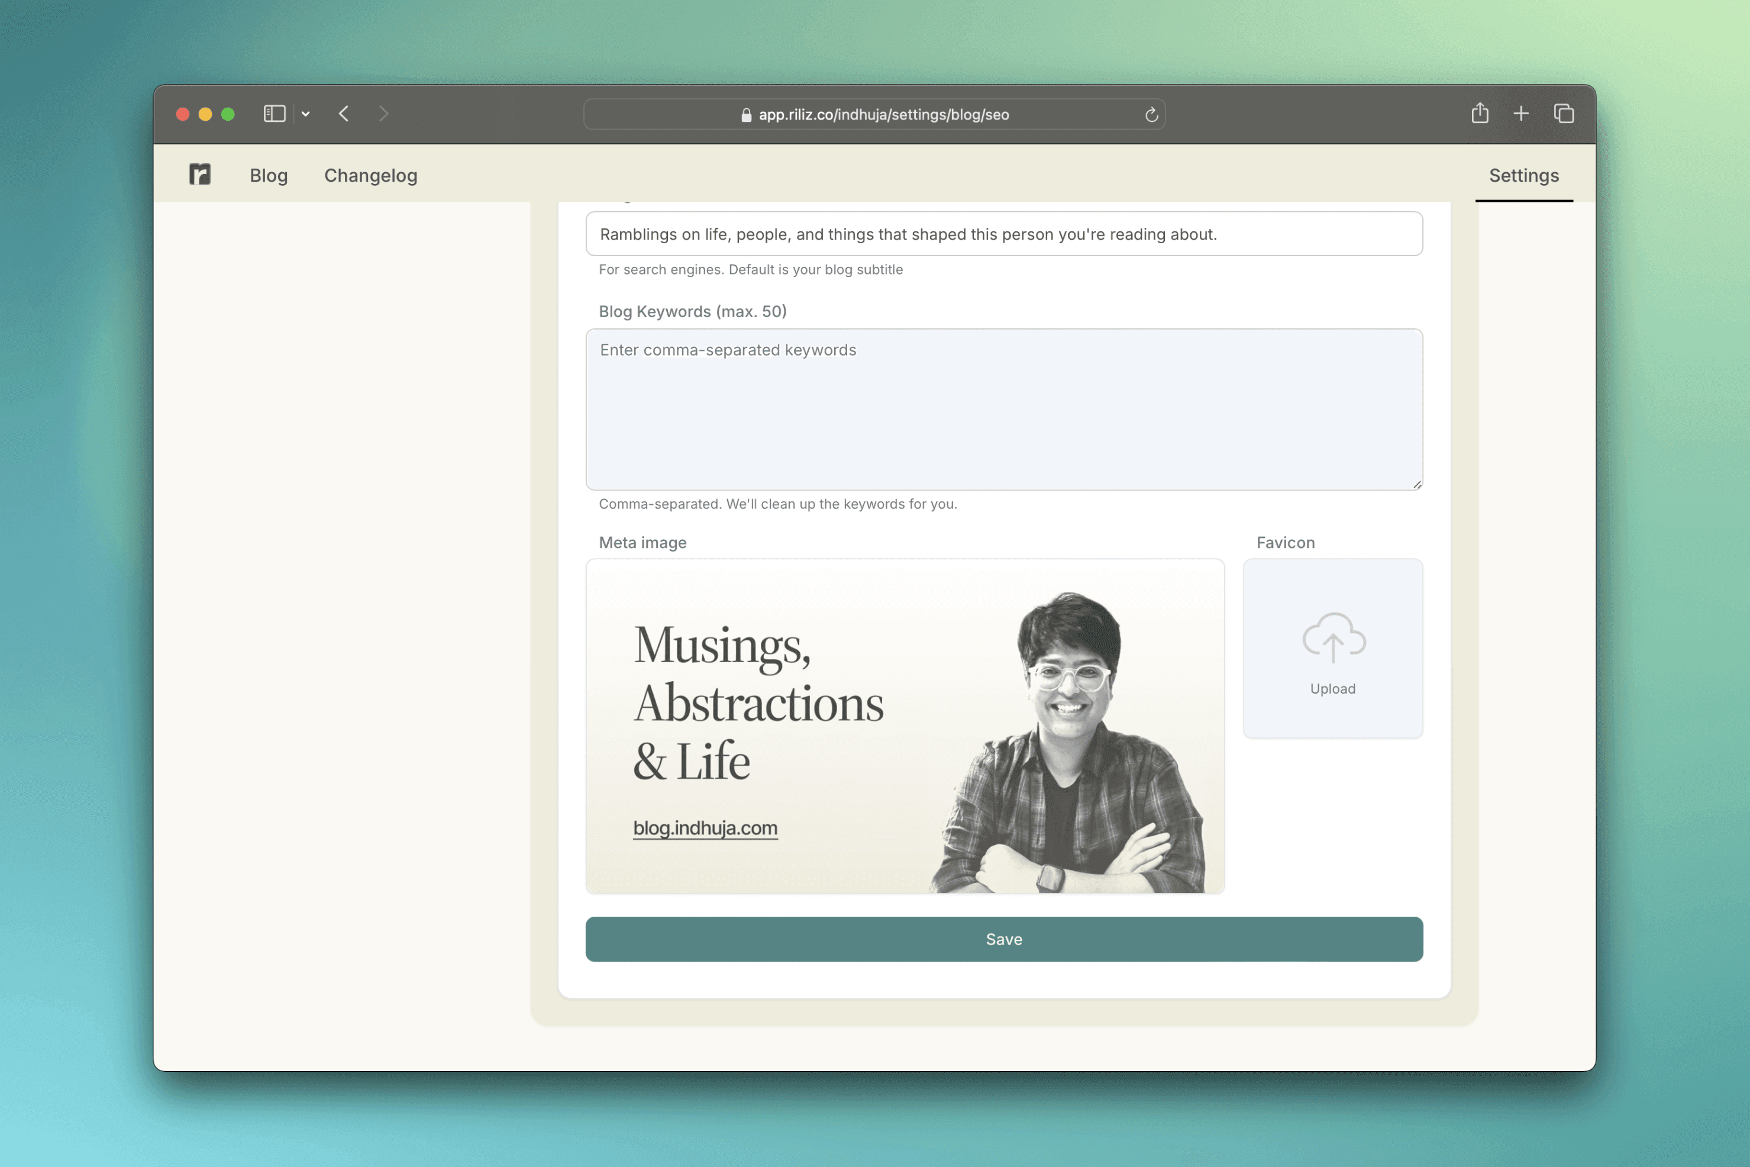Click the address bar URL
This screenshot has height=1167, width=1750.
click(883, 115)
